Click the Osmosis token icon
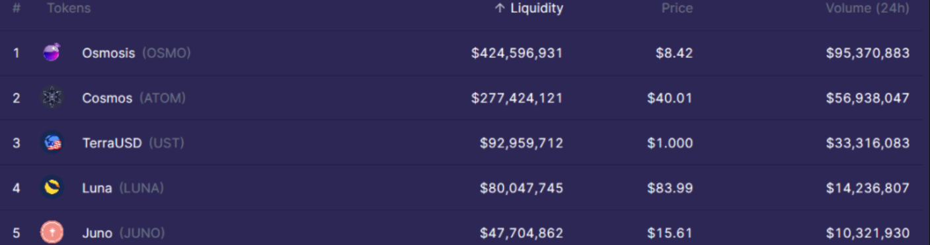The image size is (930, 245). pyautogui.click(x=52, y=53)
